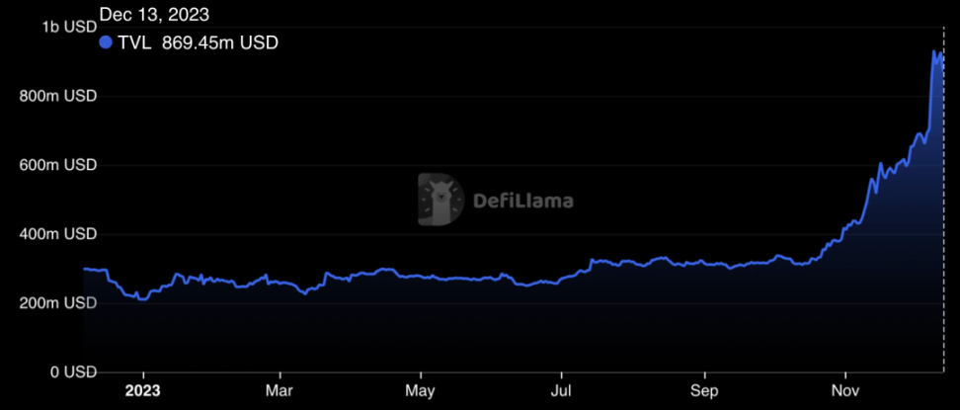Screen dimensions: 960x410
Task: Click the 1b USD y-axis label
Action: (70, 27)
